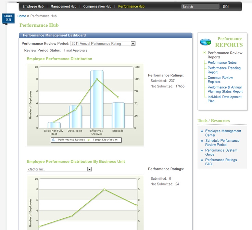Click the Performance Ratings legend bar icon

point(53,140)
